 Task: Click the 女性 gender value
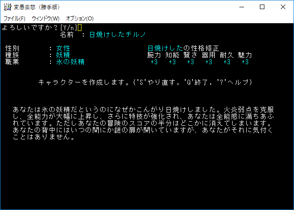pos(63,48)
